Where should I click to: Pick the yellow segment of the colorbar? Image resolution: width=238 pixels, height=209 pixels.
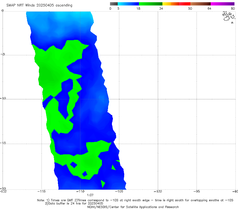tap(167, 4)
